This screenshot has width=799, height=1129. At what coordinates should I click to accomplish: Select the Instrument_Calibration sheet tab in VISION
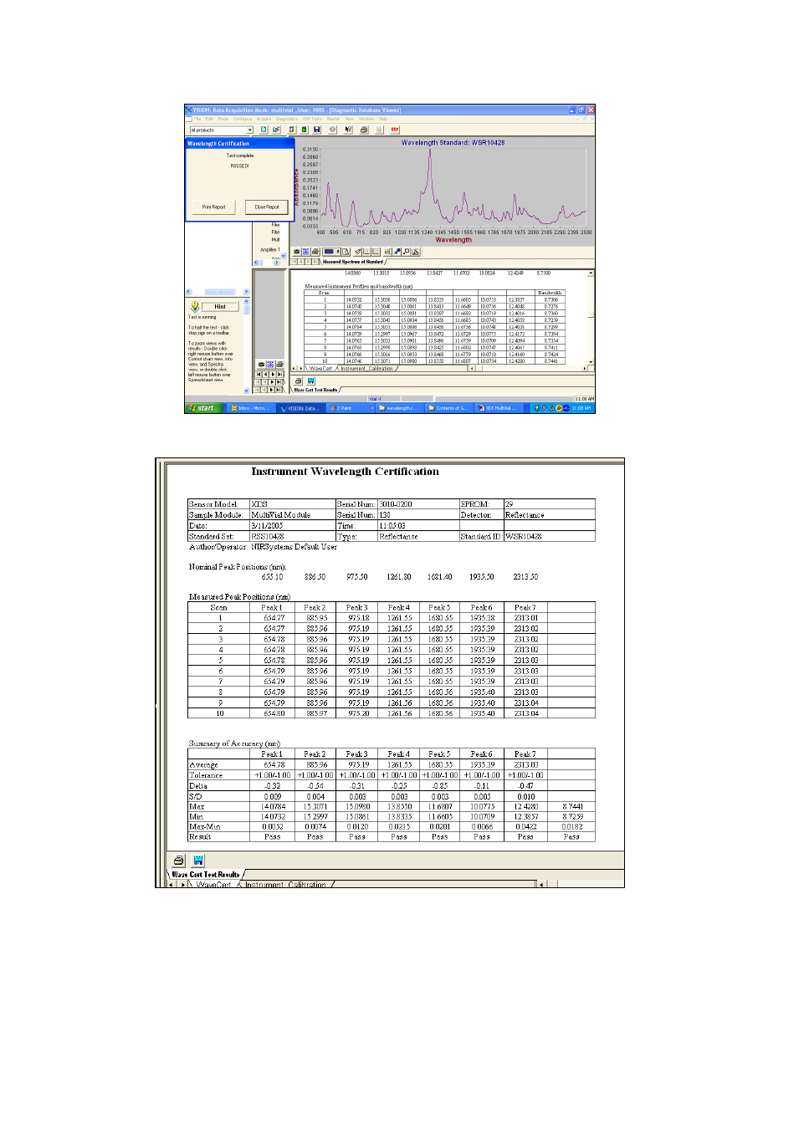[x=366, y=368]
